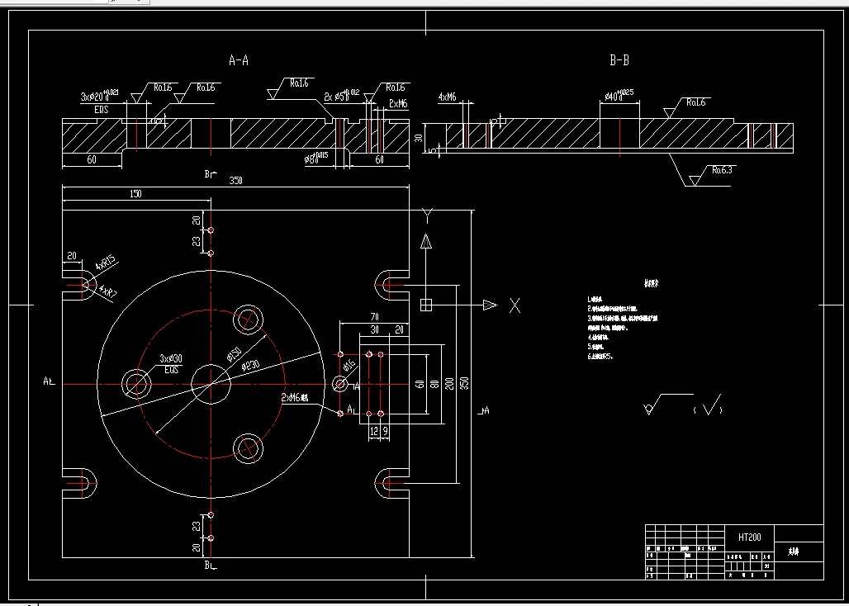Pick the horizontal "350" dimension above the plan view
The height and width of the screenshot is (606, 849).
(235, 182)
